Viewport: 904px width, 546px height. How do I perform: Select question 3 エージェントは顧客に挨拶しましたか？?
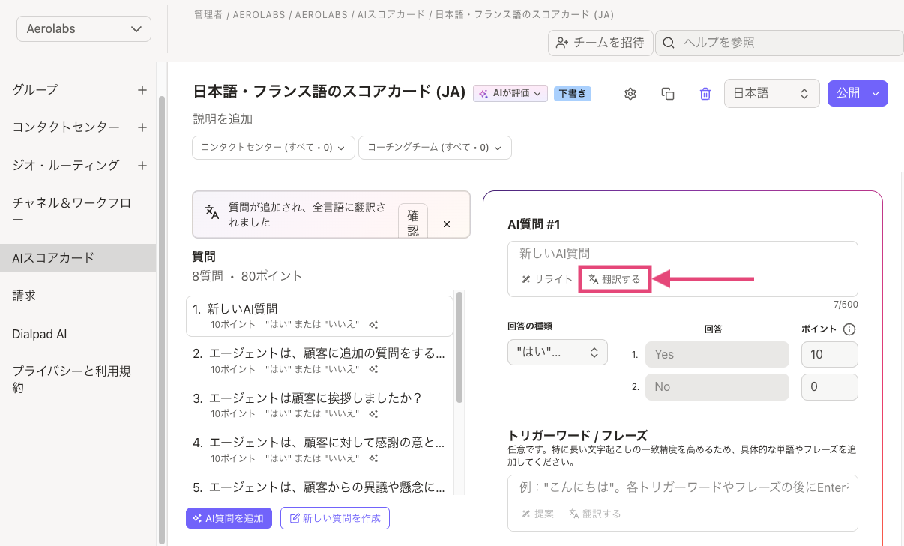[x=319, y=404]
